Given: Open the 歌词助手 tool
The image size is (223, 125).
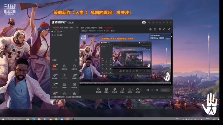Looking at the screenshot, I should point(74,86).
